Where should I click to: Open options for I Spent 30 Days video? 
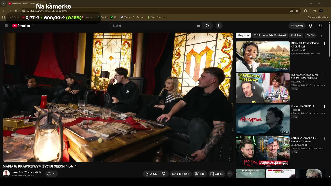click(324, 43)
